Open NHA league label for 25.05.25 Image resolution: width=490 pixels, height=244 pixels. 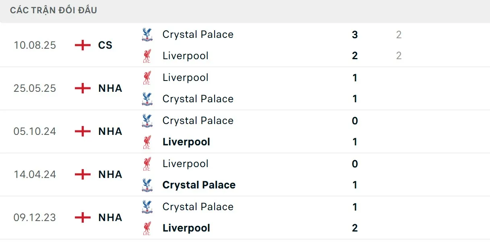coord(110,88)
